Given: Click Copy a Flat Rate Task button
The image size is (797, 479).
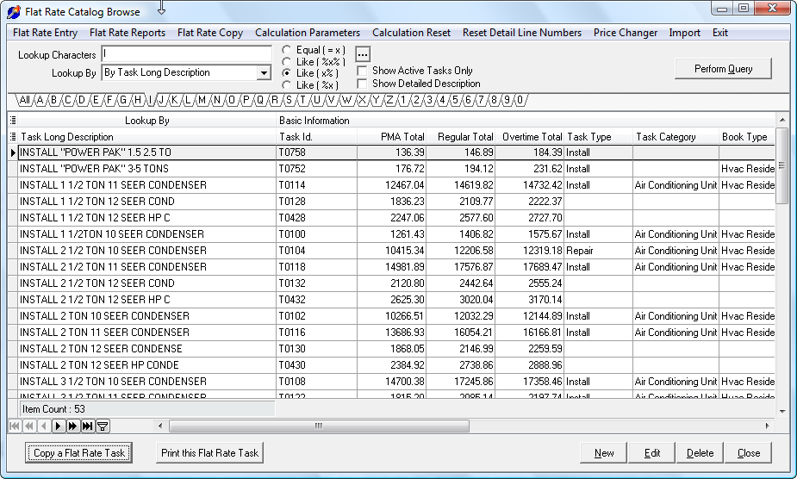Looking at the screenshot, I should pos(78,452).
